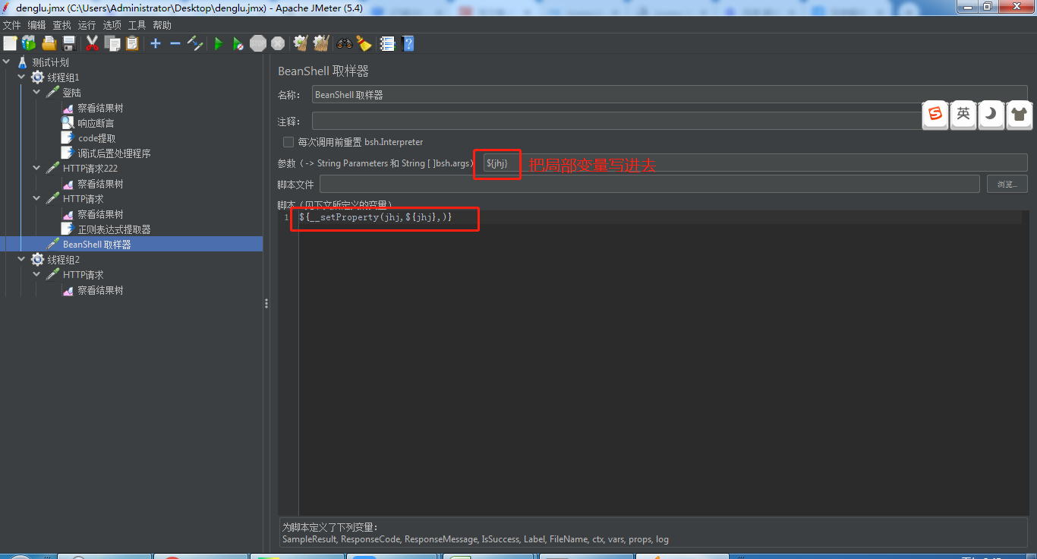Open the 运行 menu
1037x559 pixels.
[87, 25]
